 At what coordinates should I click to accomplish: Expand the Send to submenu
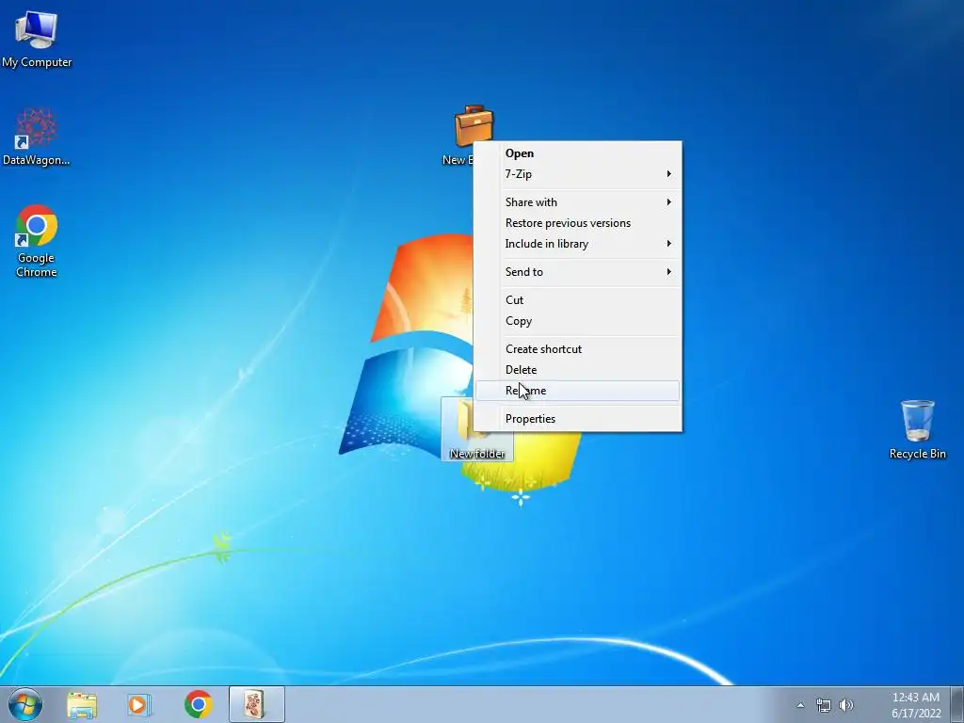click(577, 272)
